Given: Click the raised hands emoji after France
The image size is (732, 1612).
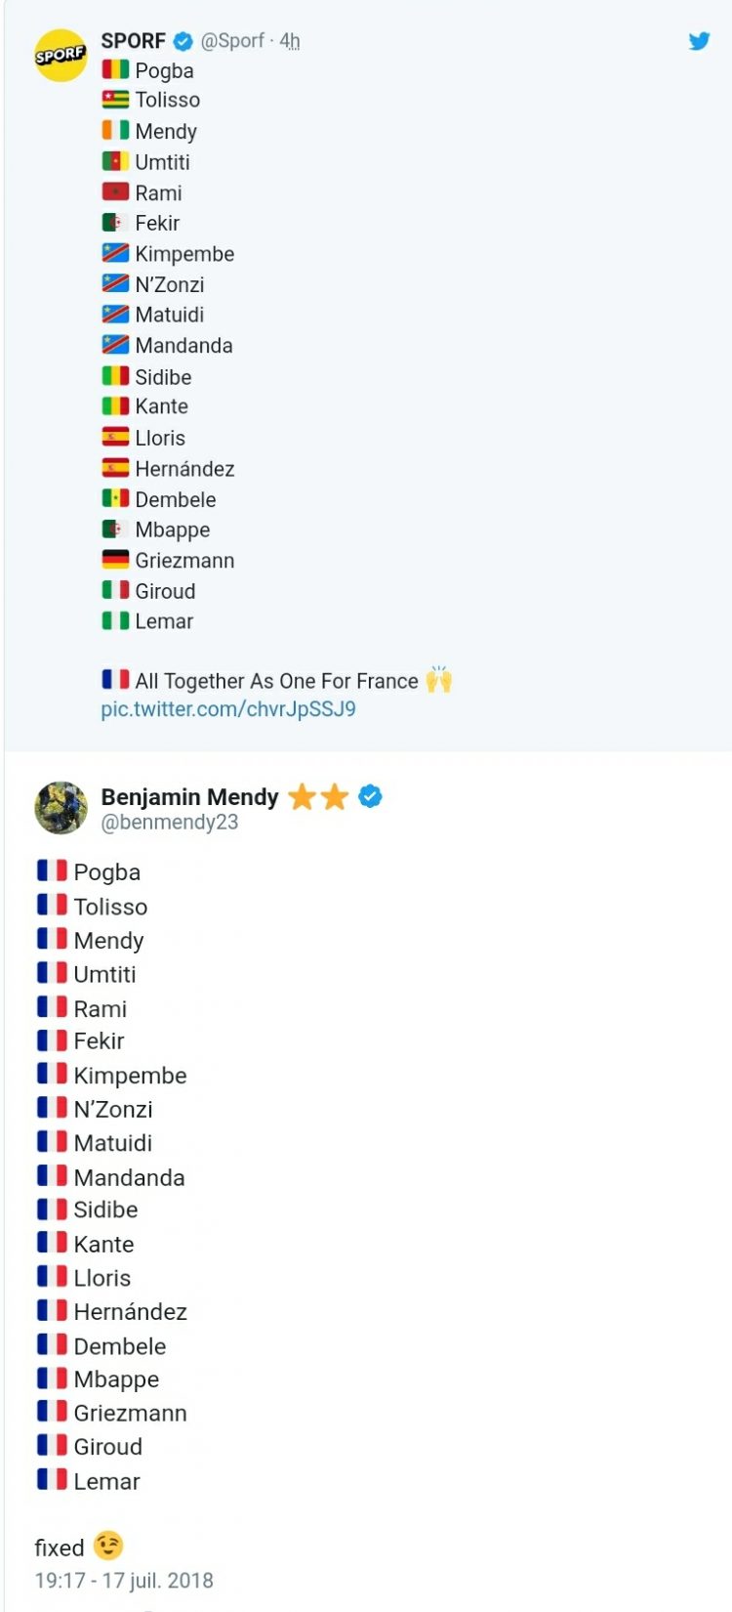Looking at the screenshot, I should 439,680.
